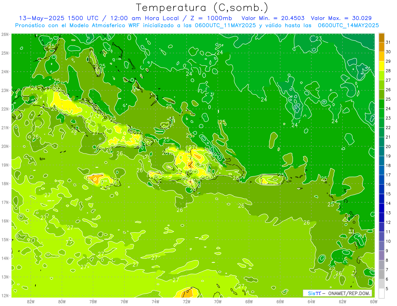Click the 12N latitude axis label

coord(5,295)
